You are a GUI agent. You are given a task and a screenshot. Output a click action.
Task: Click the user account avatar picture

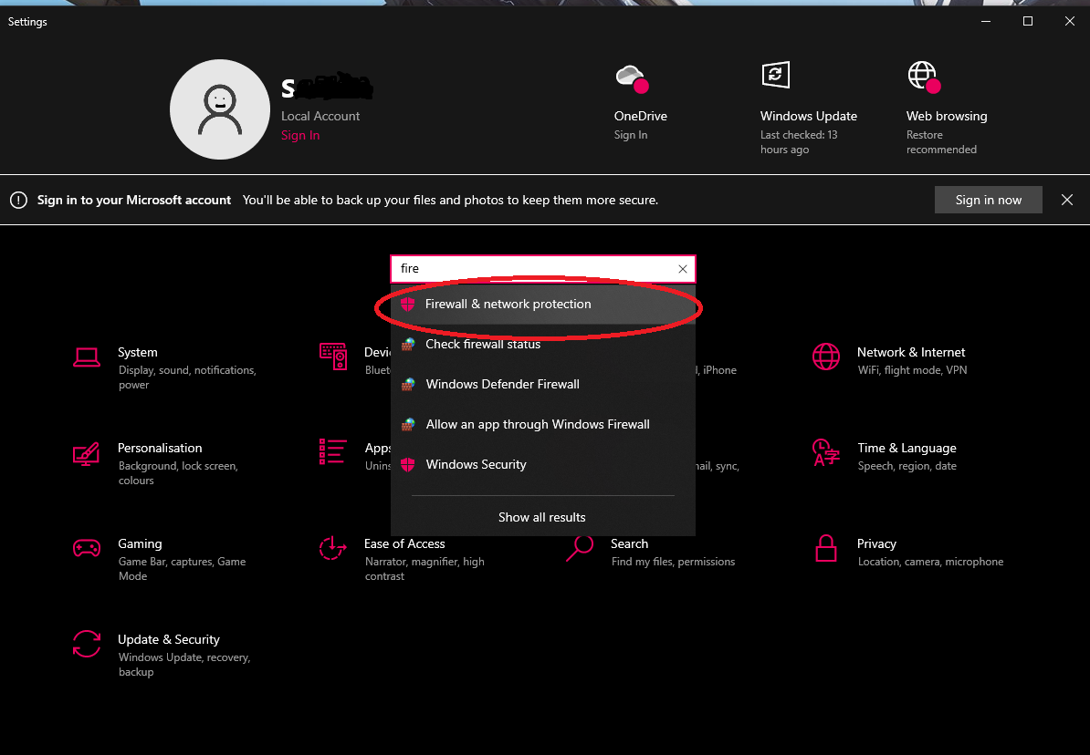point(220,109)
